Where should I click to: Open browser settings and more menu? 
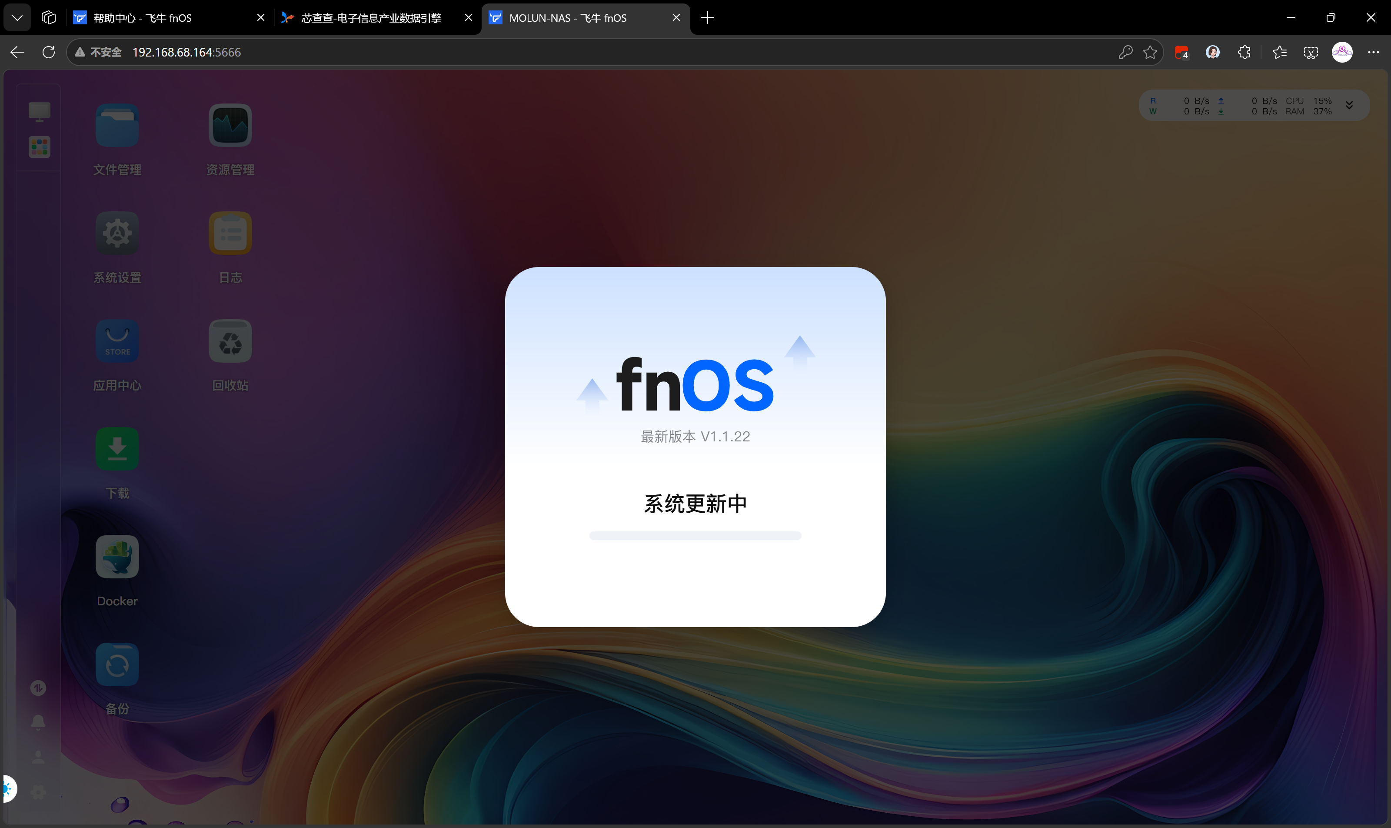tap(1373, 52)
